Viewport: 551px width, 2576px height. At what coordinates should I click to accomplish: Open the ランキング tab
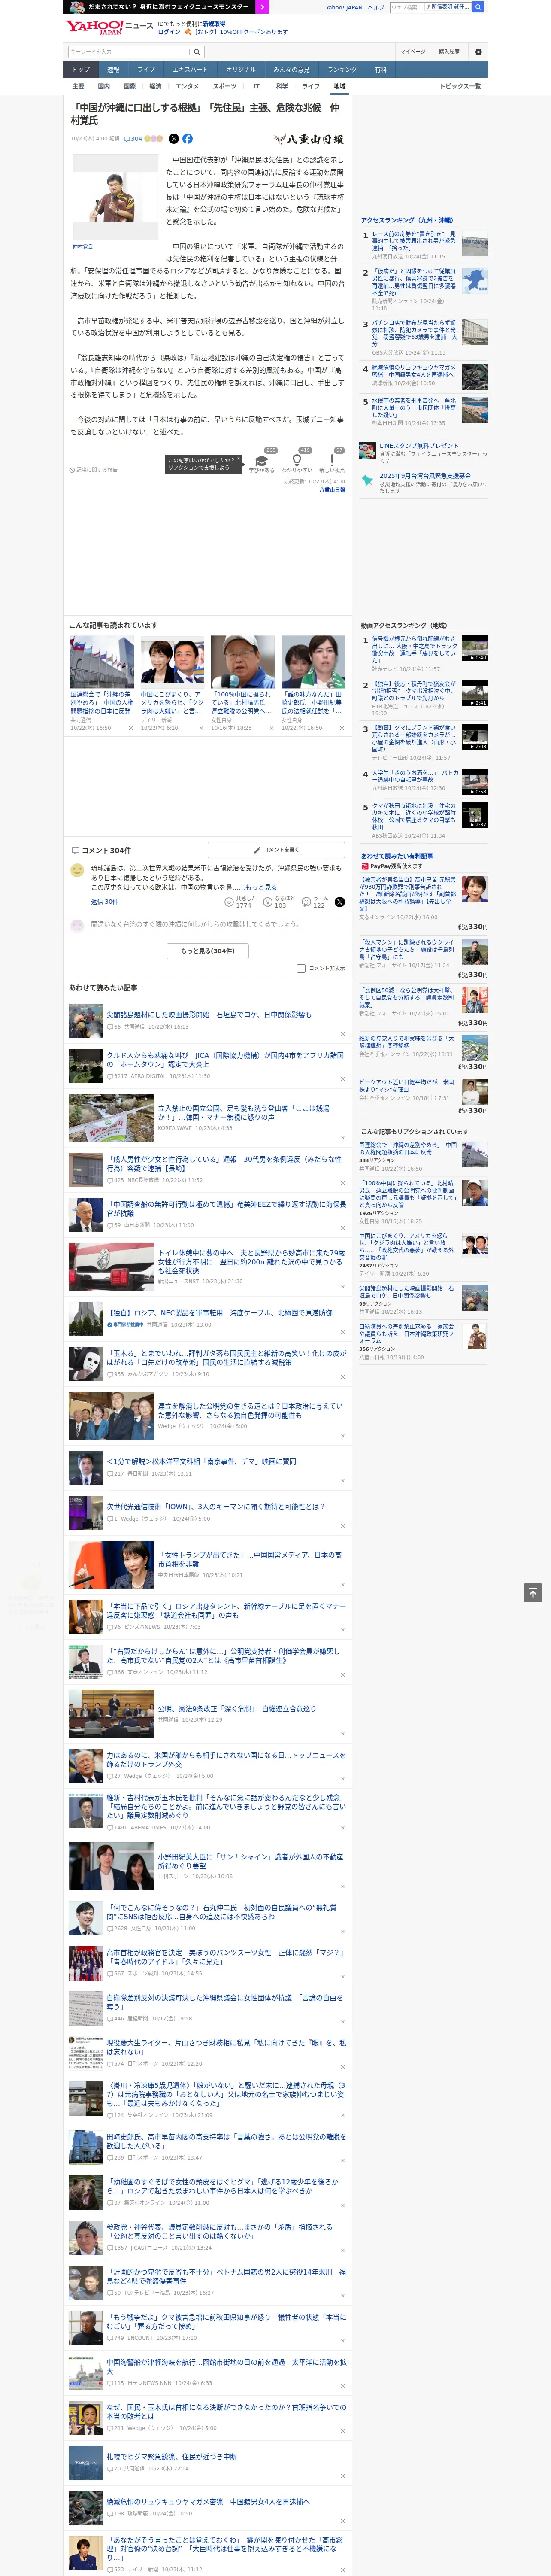pos(342,70)
